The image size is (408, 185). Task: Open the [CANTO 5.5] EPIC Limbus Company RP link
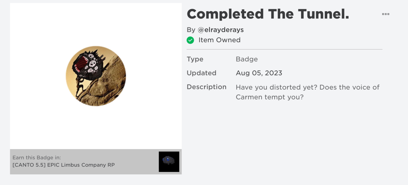[63, 165]
